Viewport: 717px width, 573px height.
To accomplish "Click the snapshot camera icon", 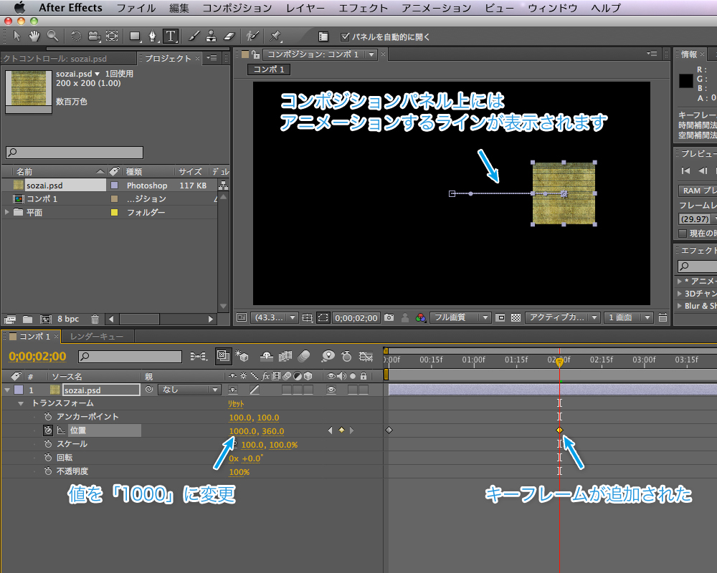I will [389, 317].
